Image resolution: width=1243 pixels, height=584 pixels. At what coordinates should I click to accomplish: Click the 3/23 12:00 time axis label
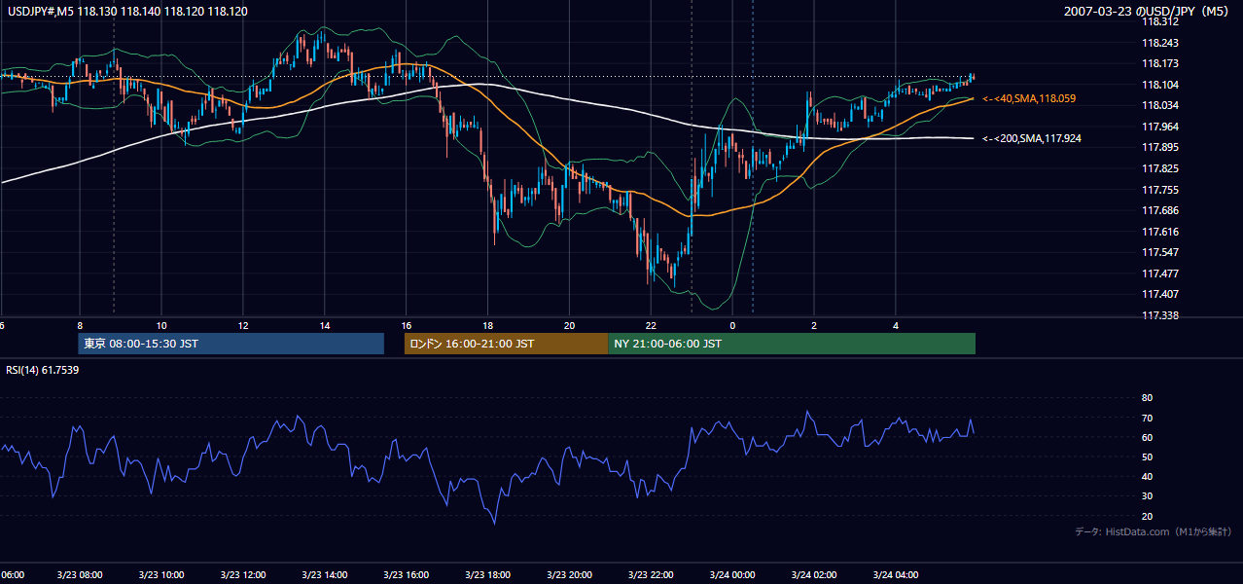click(243, 575)
